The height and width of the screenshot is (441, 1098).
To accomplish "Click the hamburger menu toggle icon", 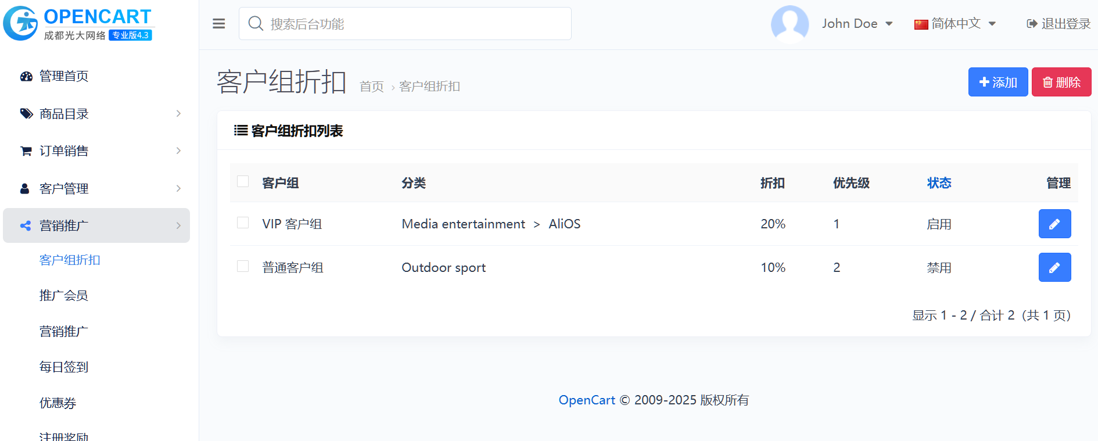I will 218,24.
